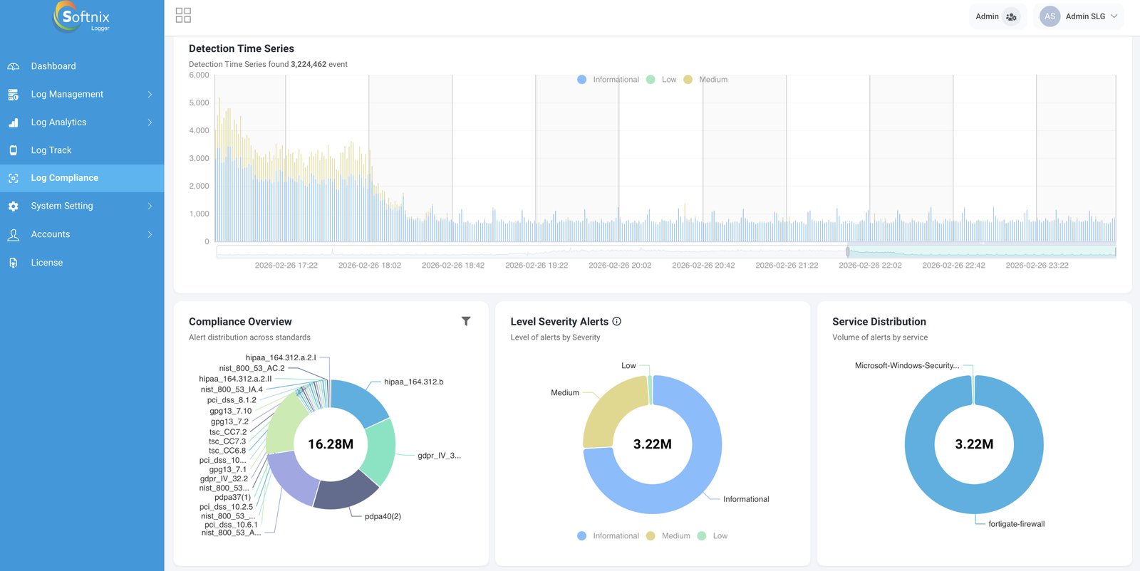Viewport: 1140px width, 571px height.
Task: Click the Informational label beside severity donut
Action: point(746,500)
